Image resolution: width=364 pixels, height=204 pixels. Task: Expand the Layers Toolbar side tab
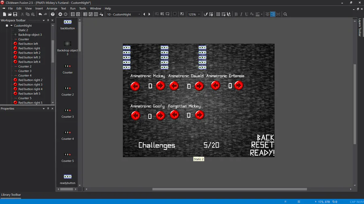tap(360, 27)
